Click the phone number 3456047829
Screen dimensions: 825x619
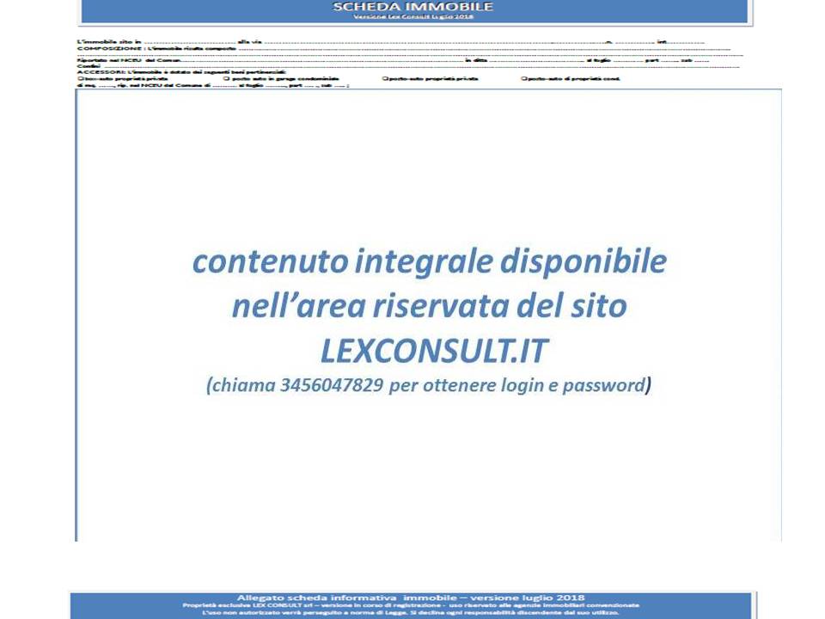(x=332, y=385)
